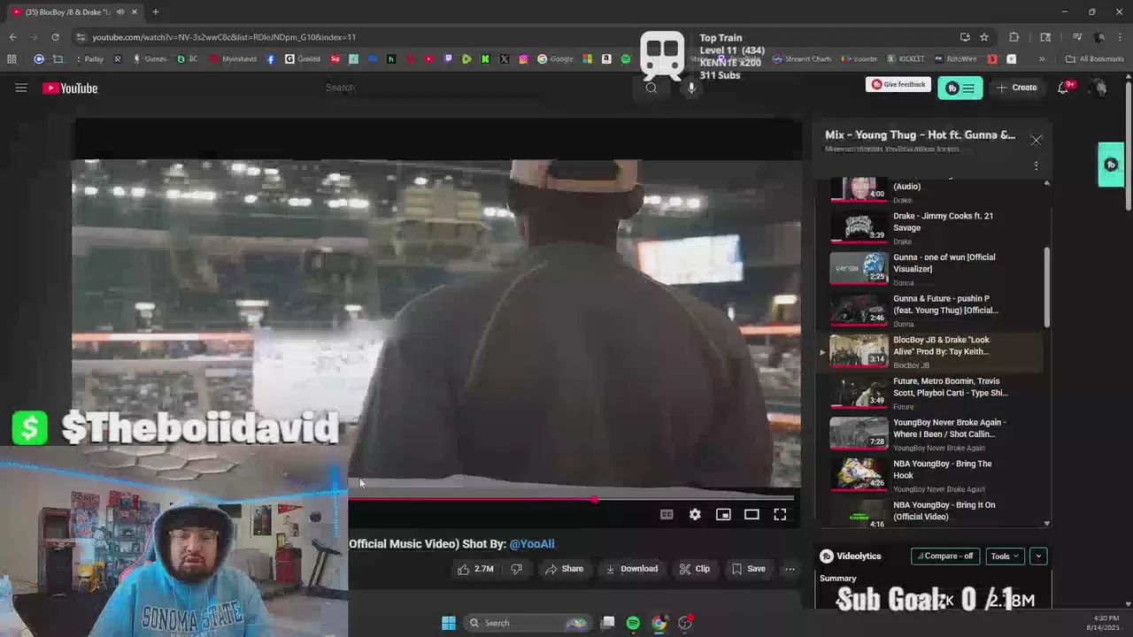Viewport: 1133px width, 637px height.
Task: Open the Create button in YouTube header
Action: click(x=1016, y=88)
